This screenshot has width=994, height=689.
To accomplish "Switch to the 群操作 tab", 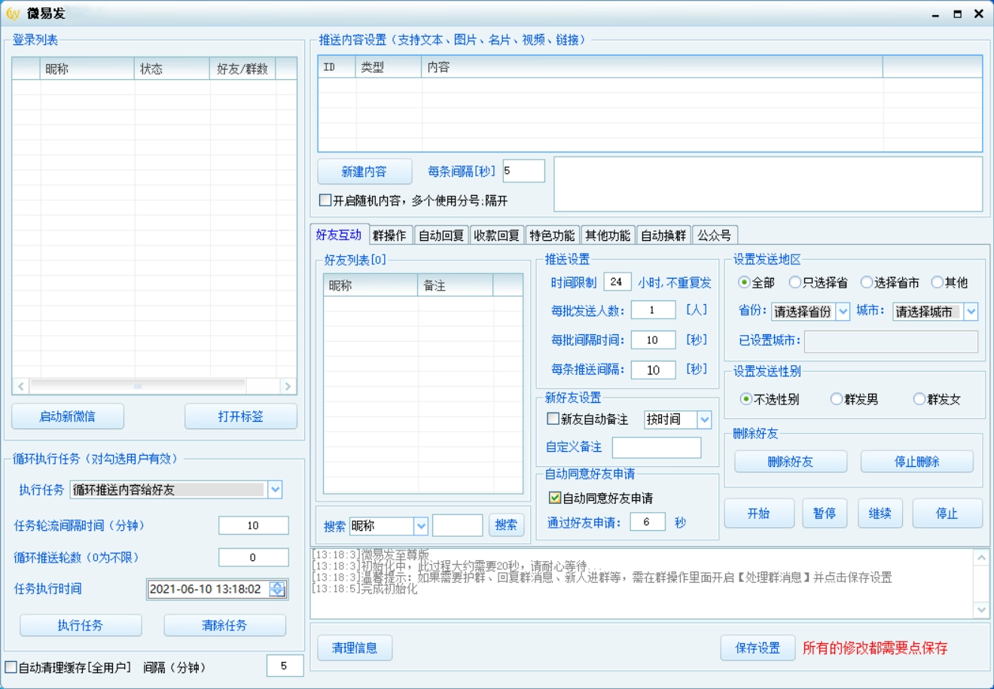I will [x=389, y=236].
